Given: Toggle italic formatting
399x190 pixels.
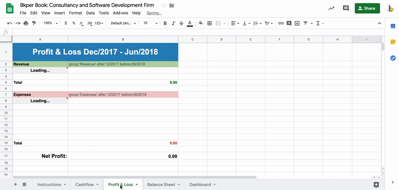Looking at the screenshot, I should pos(173,23).
